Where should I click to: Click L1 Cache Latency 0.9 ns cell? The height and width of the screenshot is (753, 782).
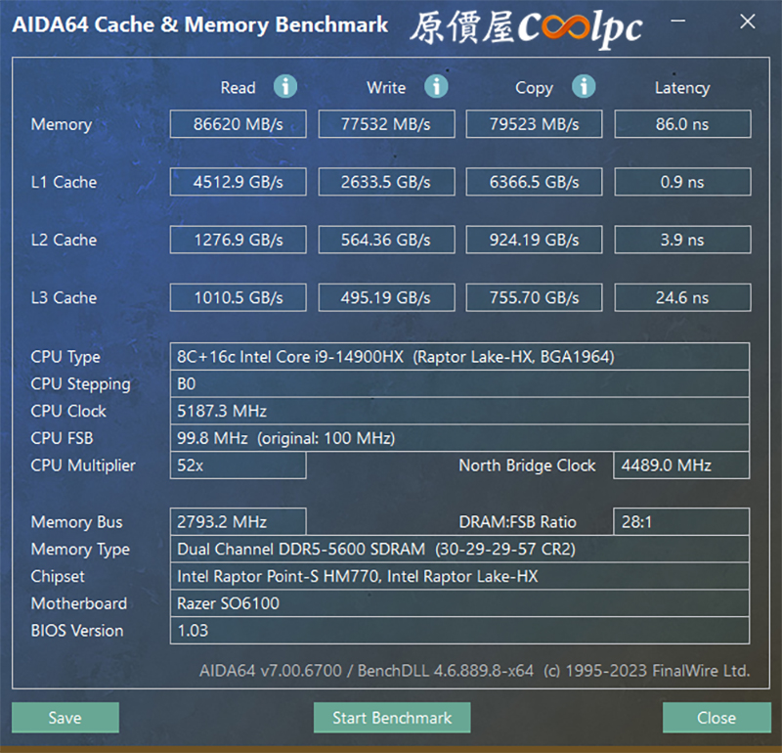click(682, 182)
